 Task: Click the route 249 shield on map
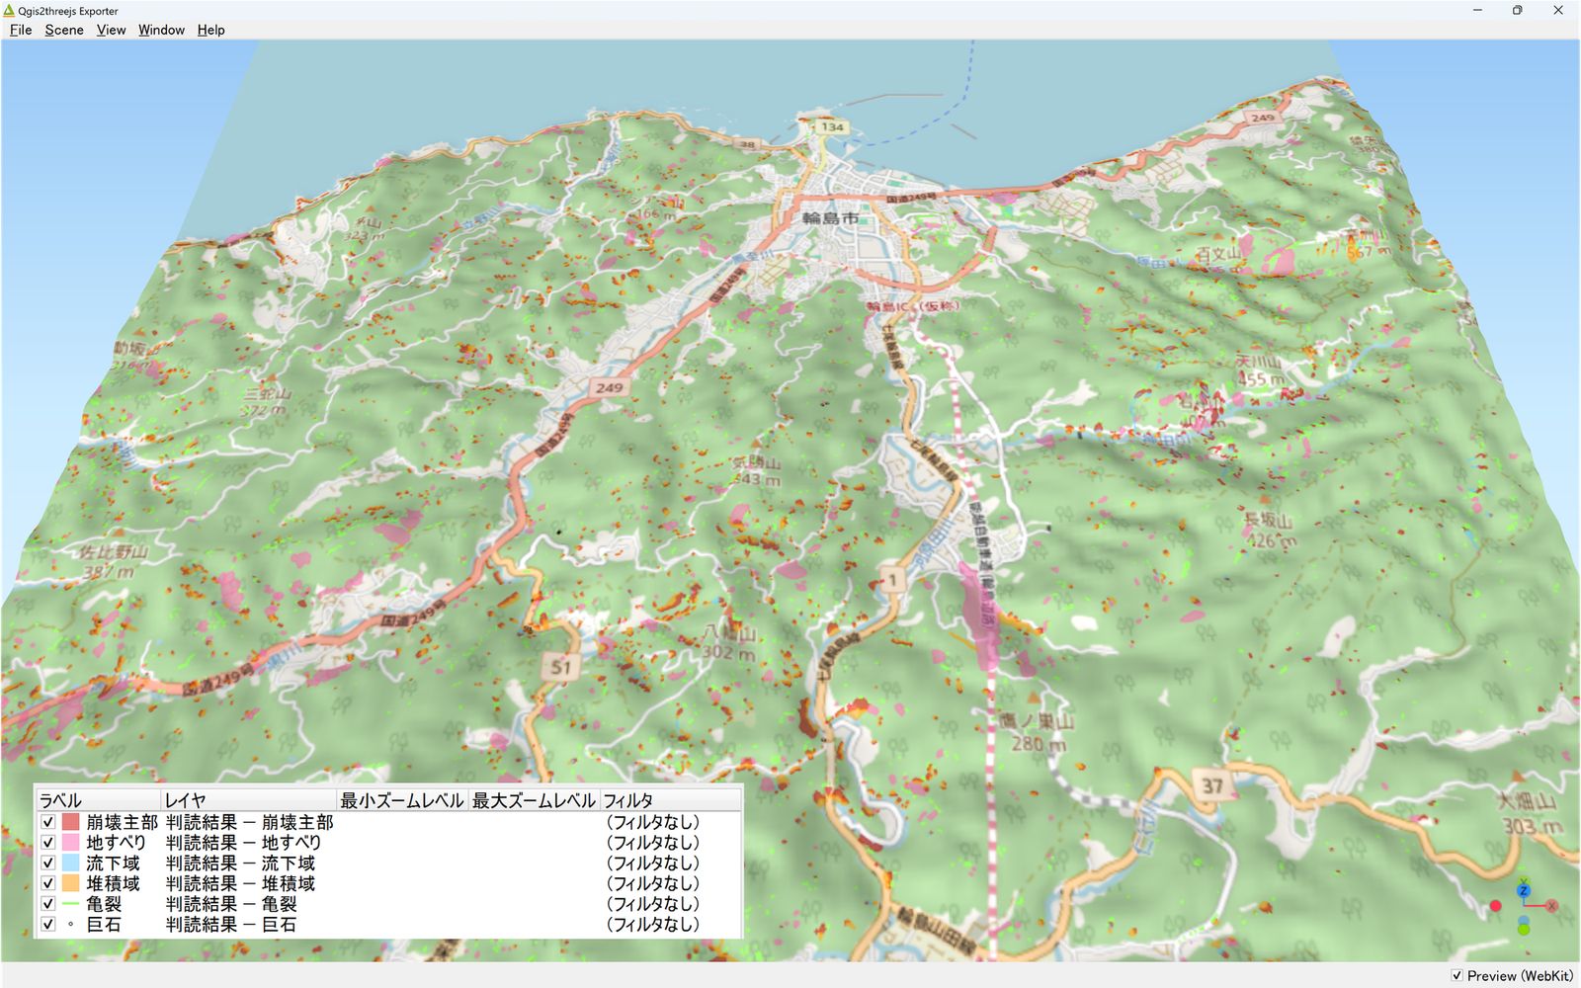pos(609,387)
